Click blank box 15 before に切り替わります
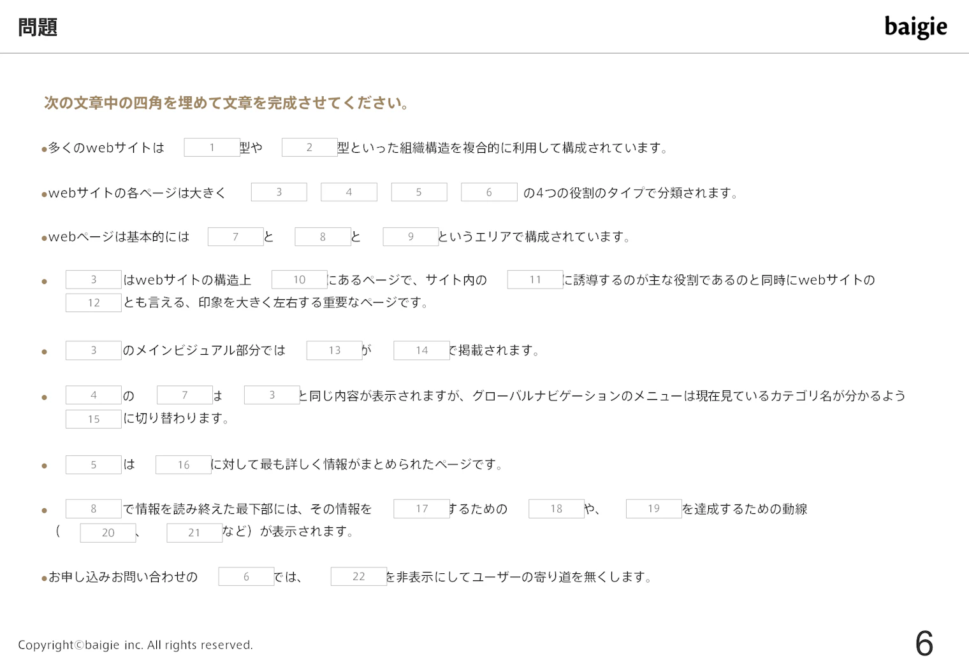 pyautogui.click(x=93, y=419)
